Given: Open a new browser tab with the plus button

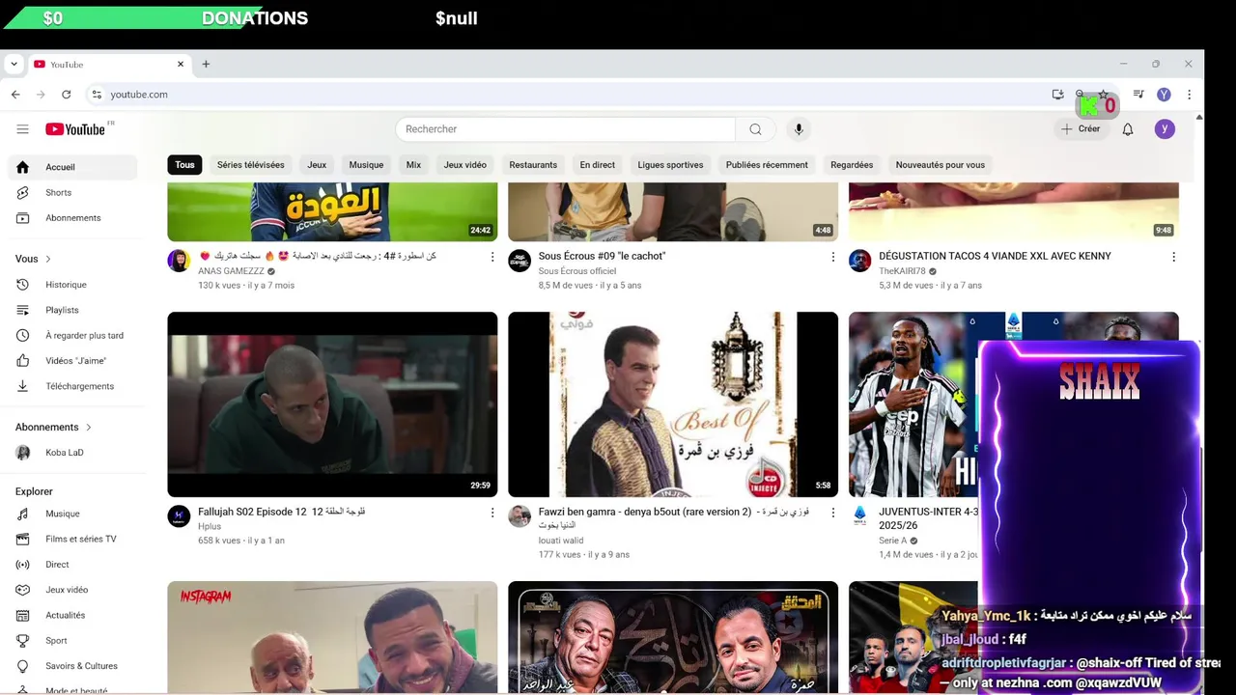Looking at the screenshot, I should tap(206, 65).
